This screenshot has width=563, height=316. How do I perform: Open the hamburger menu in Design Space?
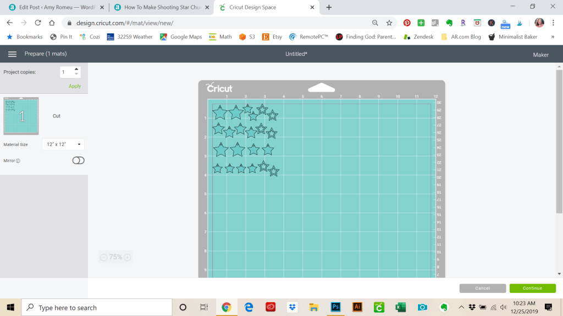click(x=12, y=54)
